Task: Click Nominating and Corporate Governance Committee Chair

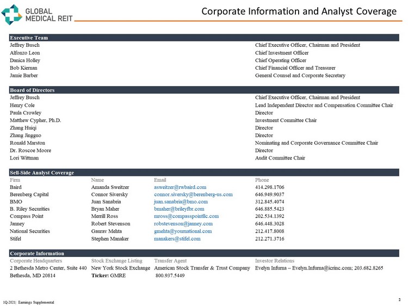Action: point(317,143)
